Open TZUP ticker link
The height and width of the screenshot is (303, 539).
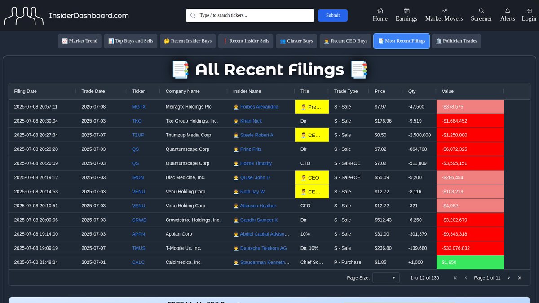click(139, 135)
